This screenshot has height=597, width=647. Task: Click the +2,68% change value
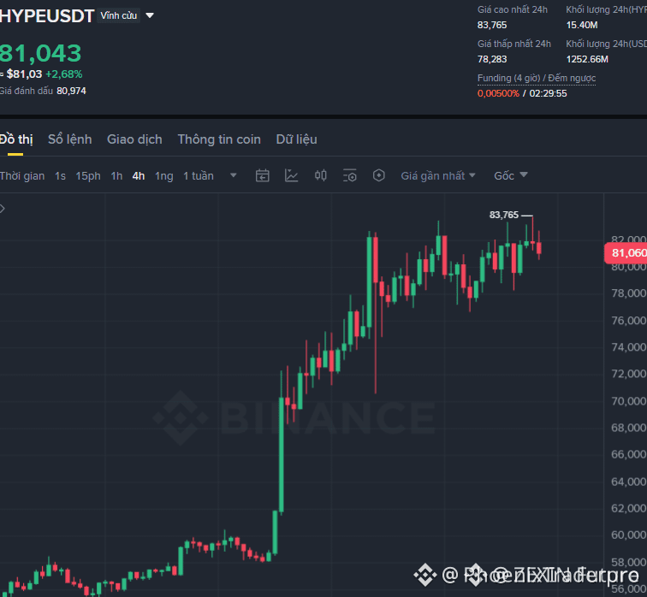pyautogui.click(x=64, y=74)
